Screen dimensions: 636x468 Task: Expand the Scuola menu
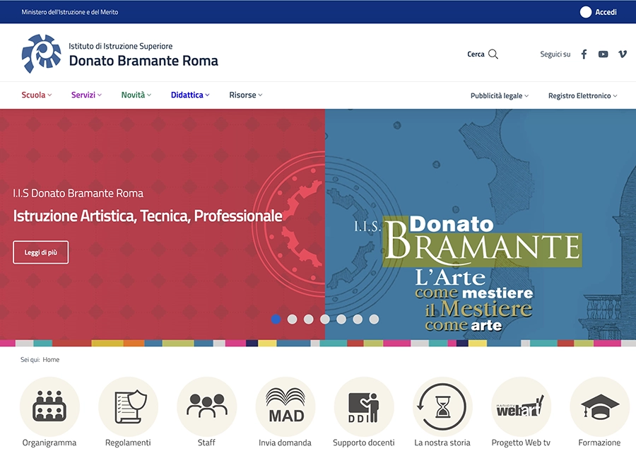(x=37, y=95)
